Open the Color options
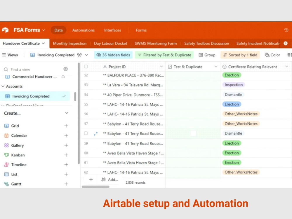292x219 pixels. point(272,55)
